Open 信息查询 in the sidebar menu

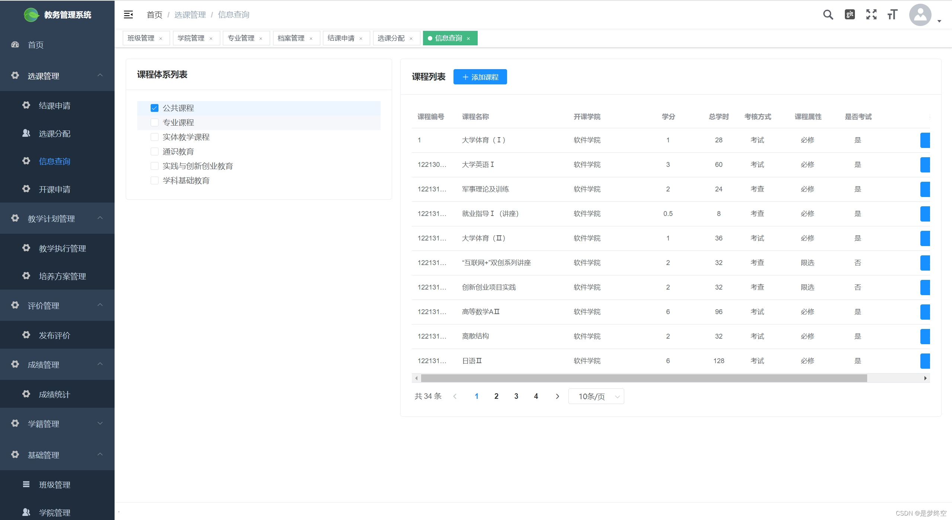point(55,161)
